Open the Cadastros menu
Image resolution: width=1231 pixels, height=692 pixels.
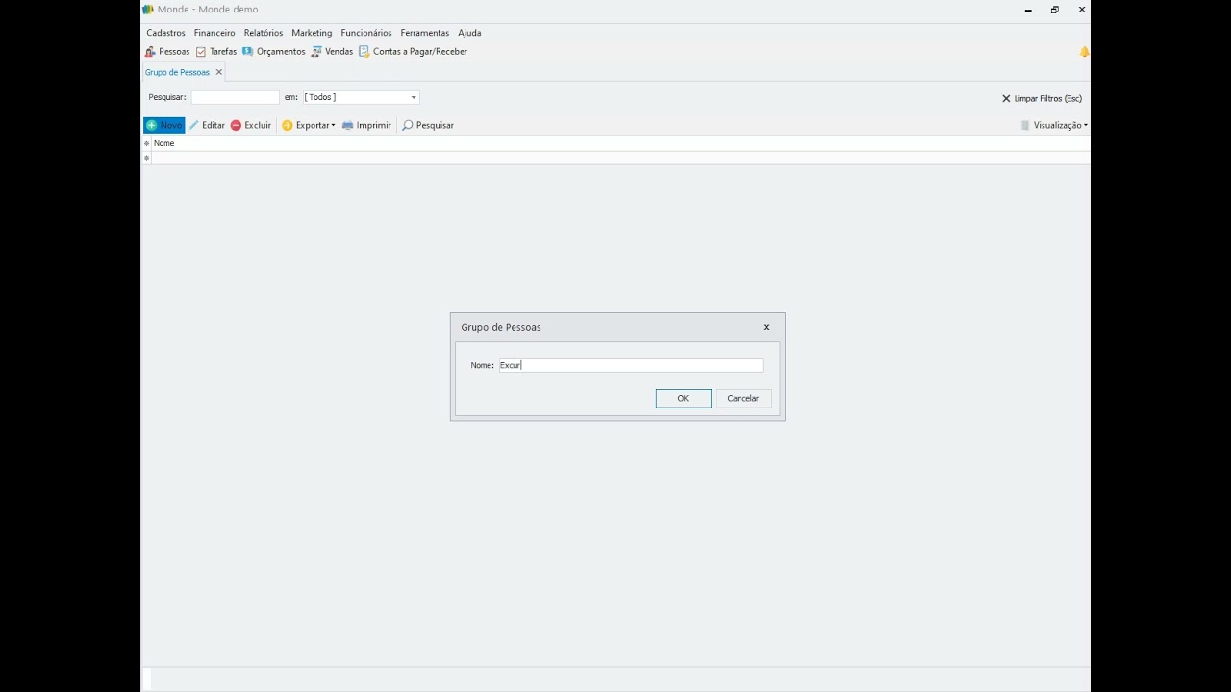click(x=165, y=33)
